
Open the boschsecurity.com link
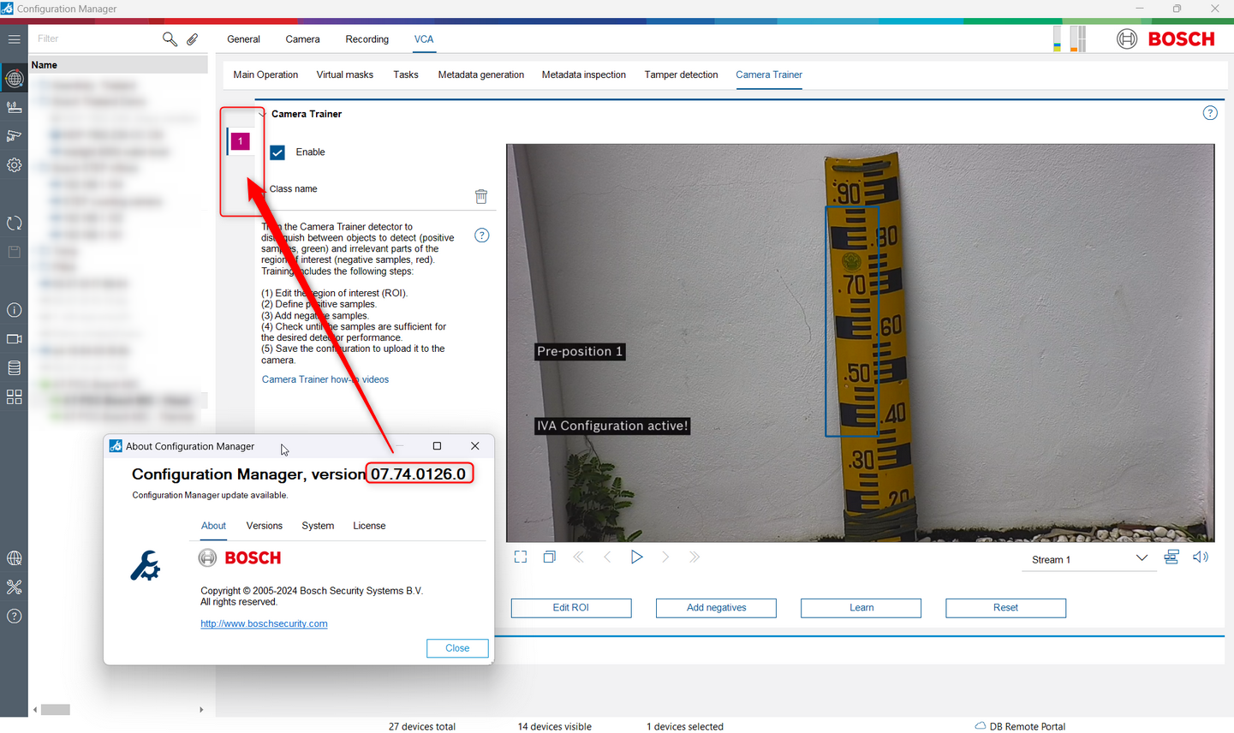click(264, 623)
